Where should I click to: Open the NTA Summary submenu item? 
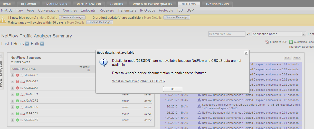point(12,11)
